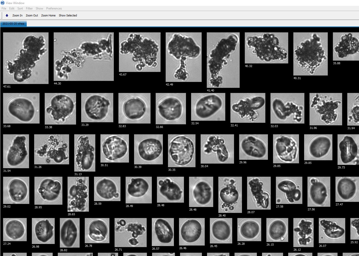Click the View Window app icon
Image resolution: width=359 pixels, height=256 pixels.
(x=3, y=3)
